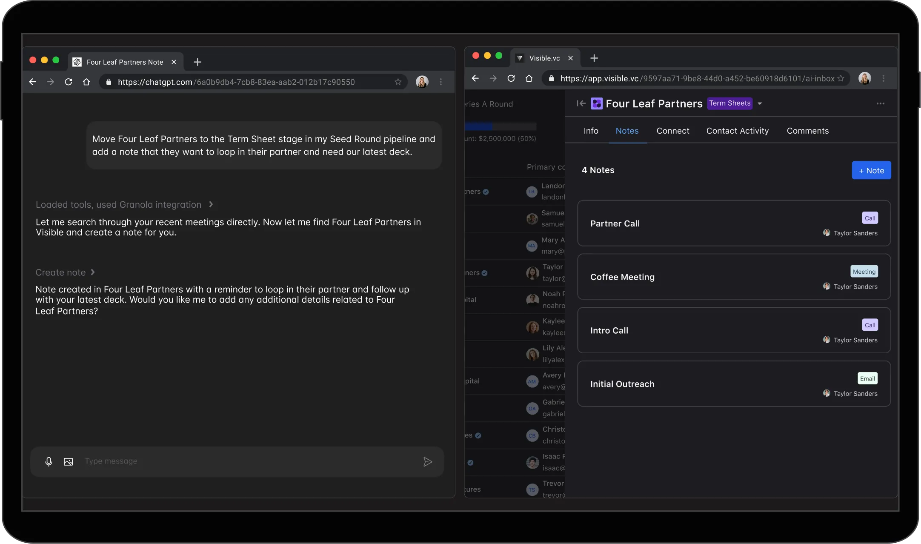Click the + Note button
Viewport: 921px width, 544px height.
871,170
